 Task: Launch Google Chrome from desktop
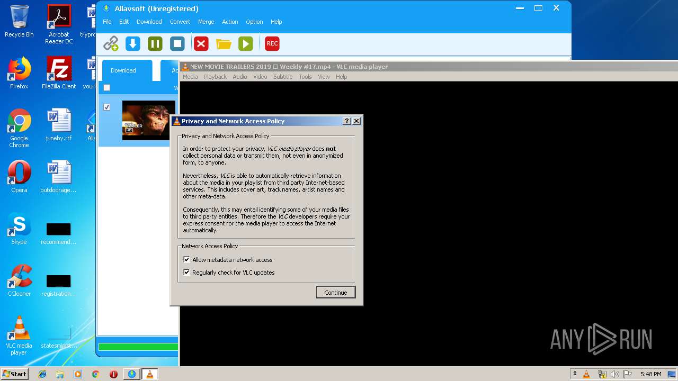tap(19, 128)
